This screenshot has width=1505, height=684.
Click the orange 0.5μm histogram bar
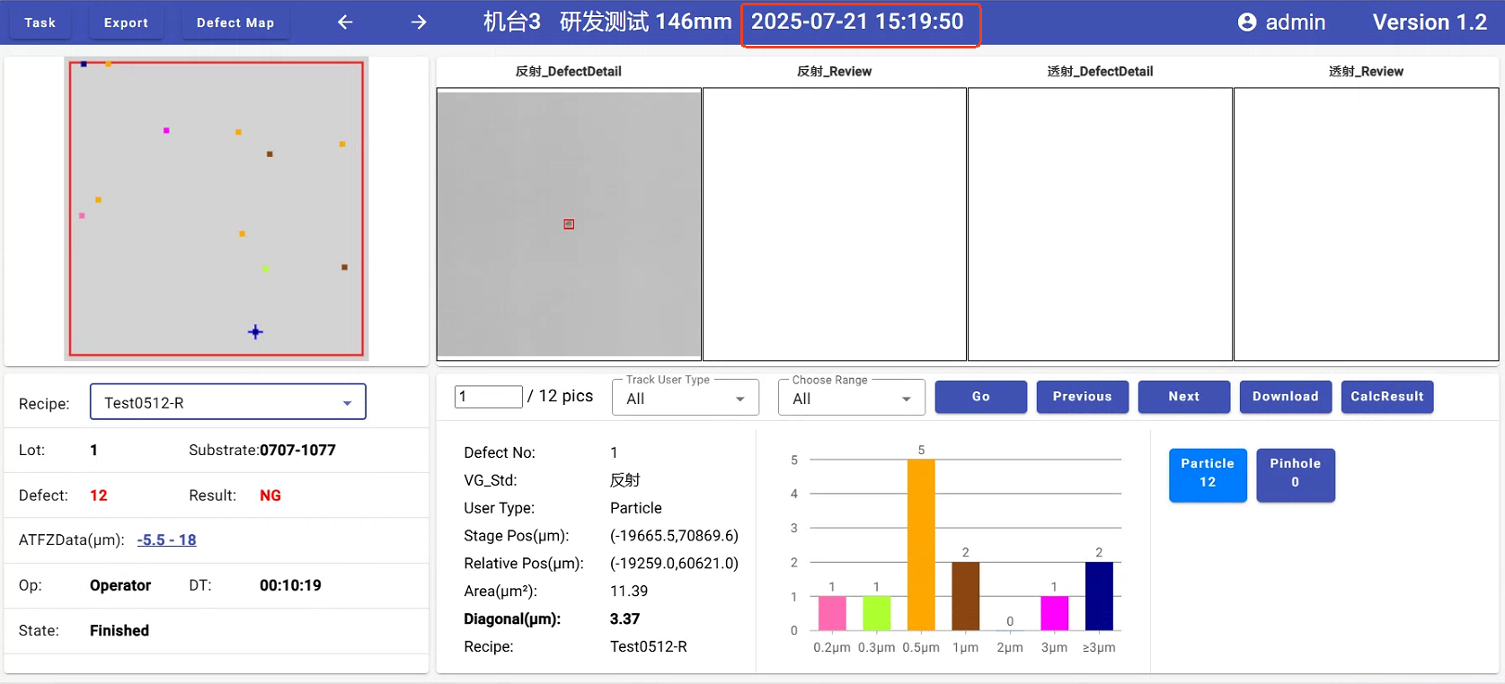click(921, 545)
